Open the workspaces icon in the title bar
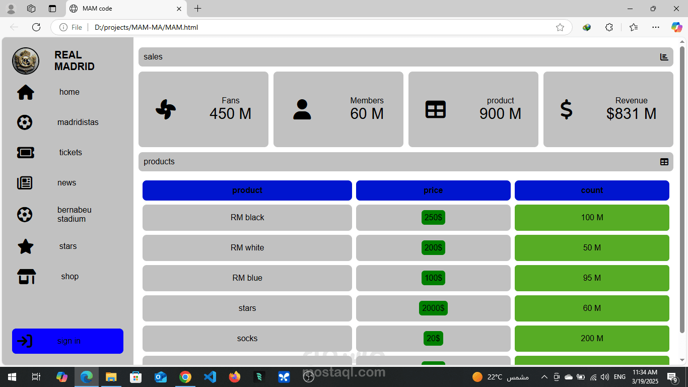Screen dimensions: 688x387 31,9
